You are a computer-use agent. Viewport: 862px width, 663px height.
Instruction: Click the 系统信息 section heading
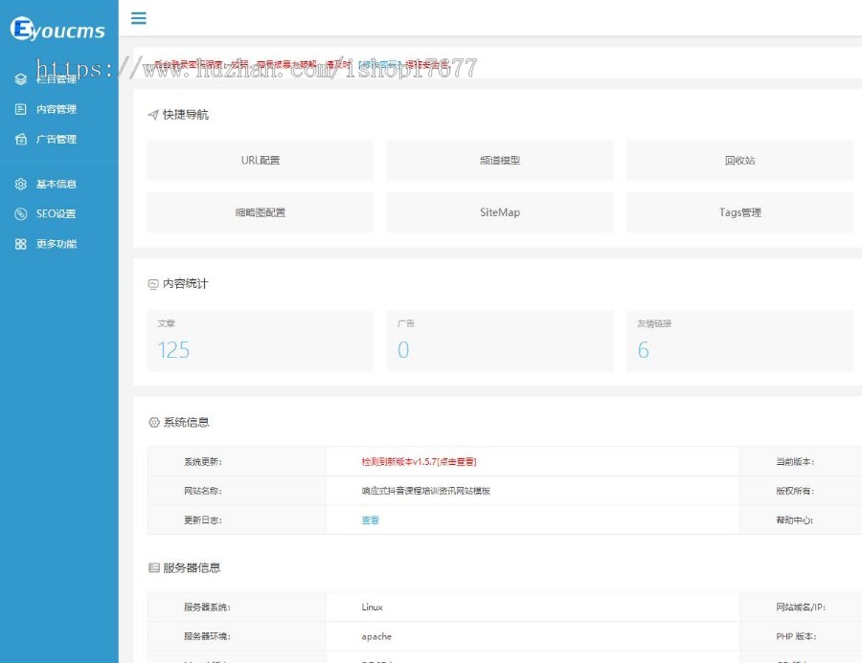pos(187,423)
